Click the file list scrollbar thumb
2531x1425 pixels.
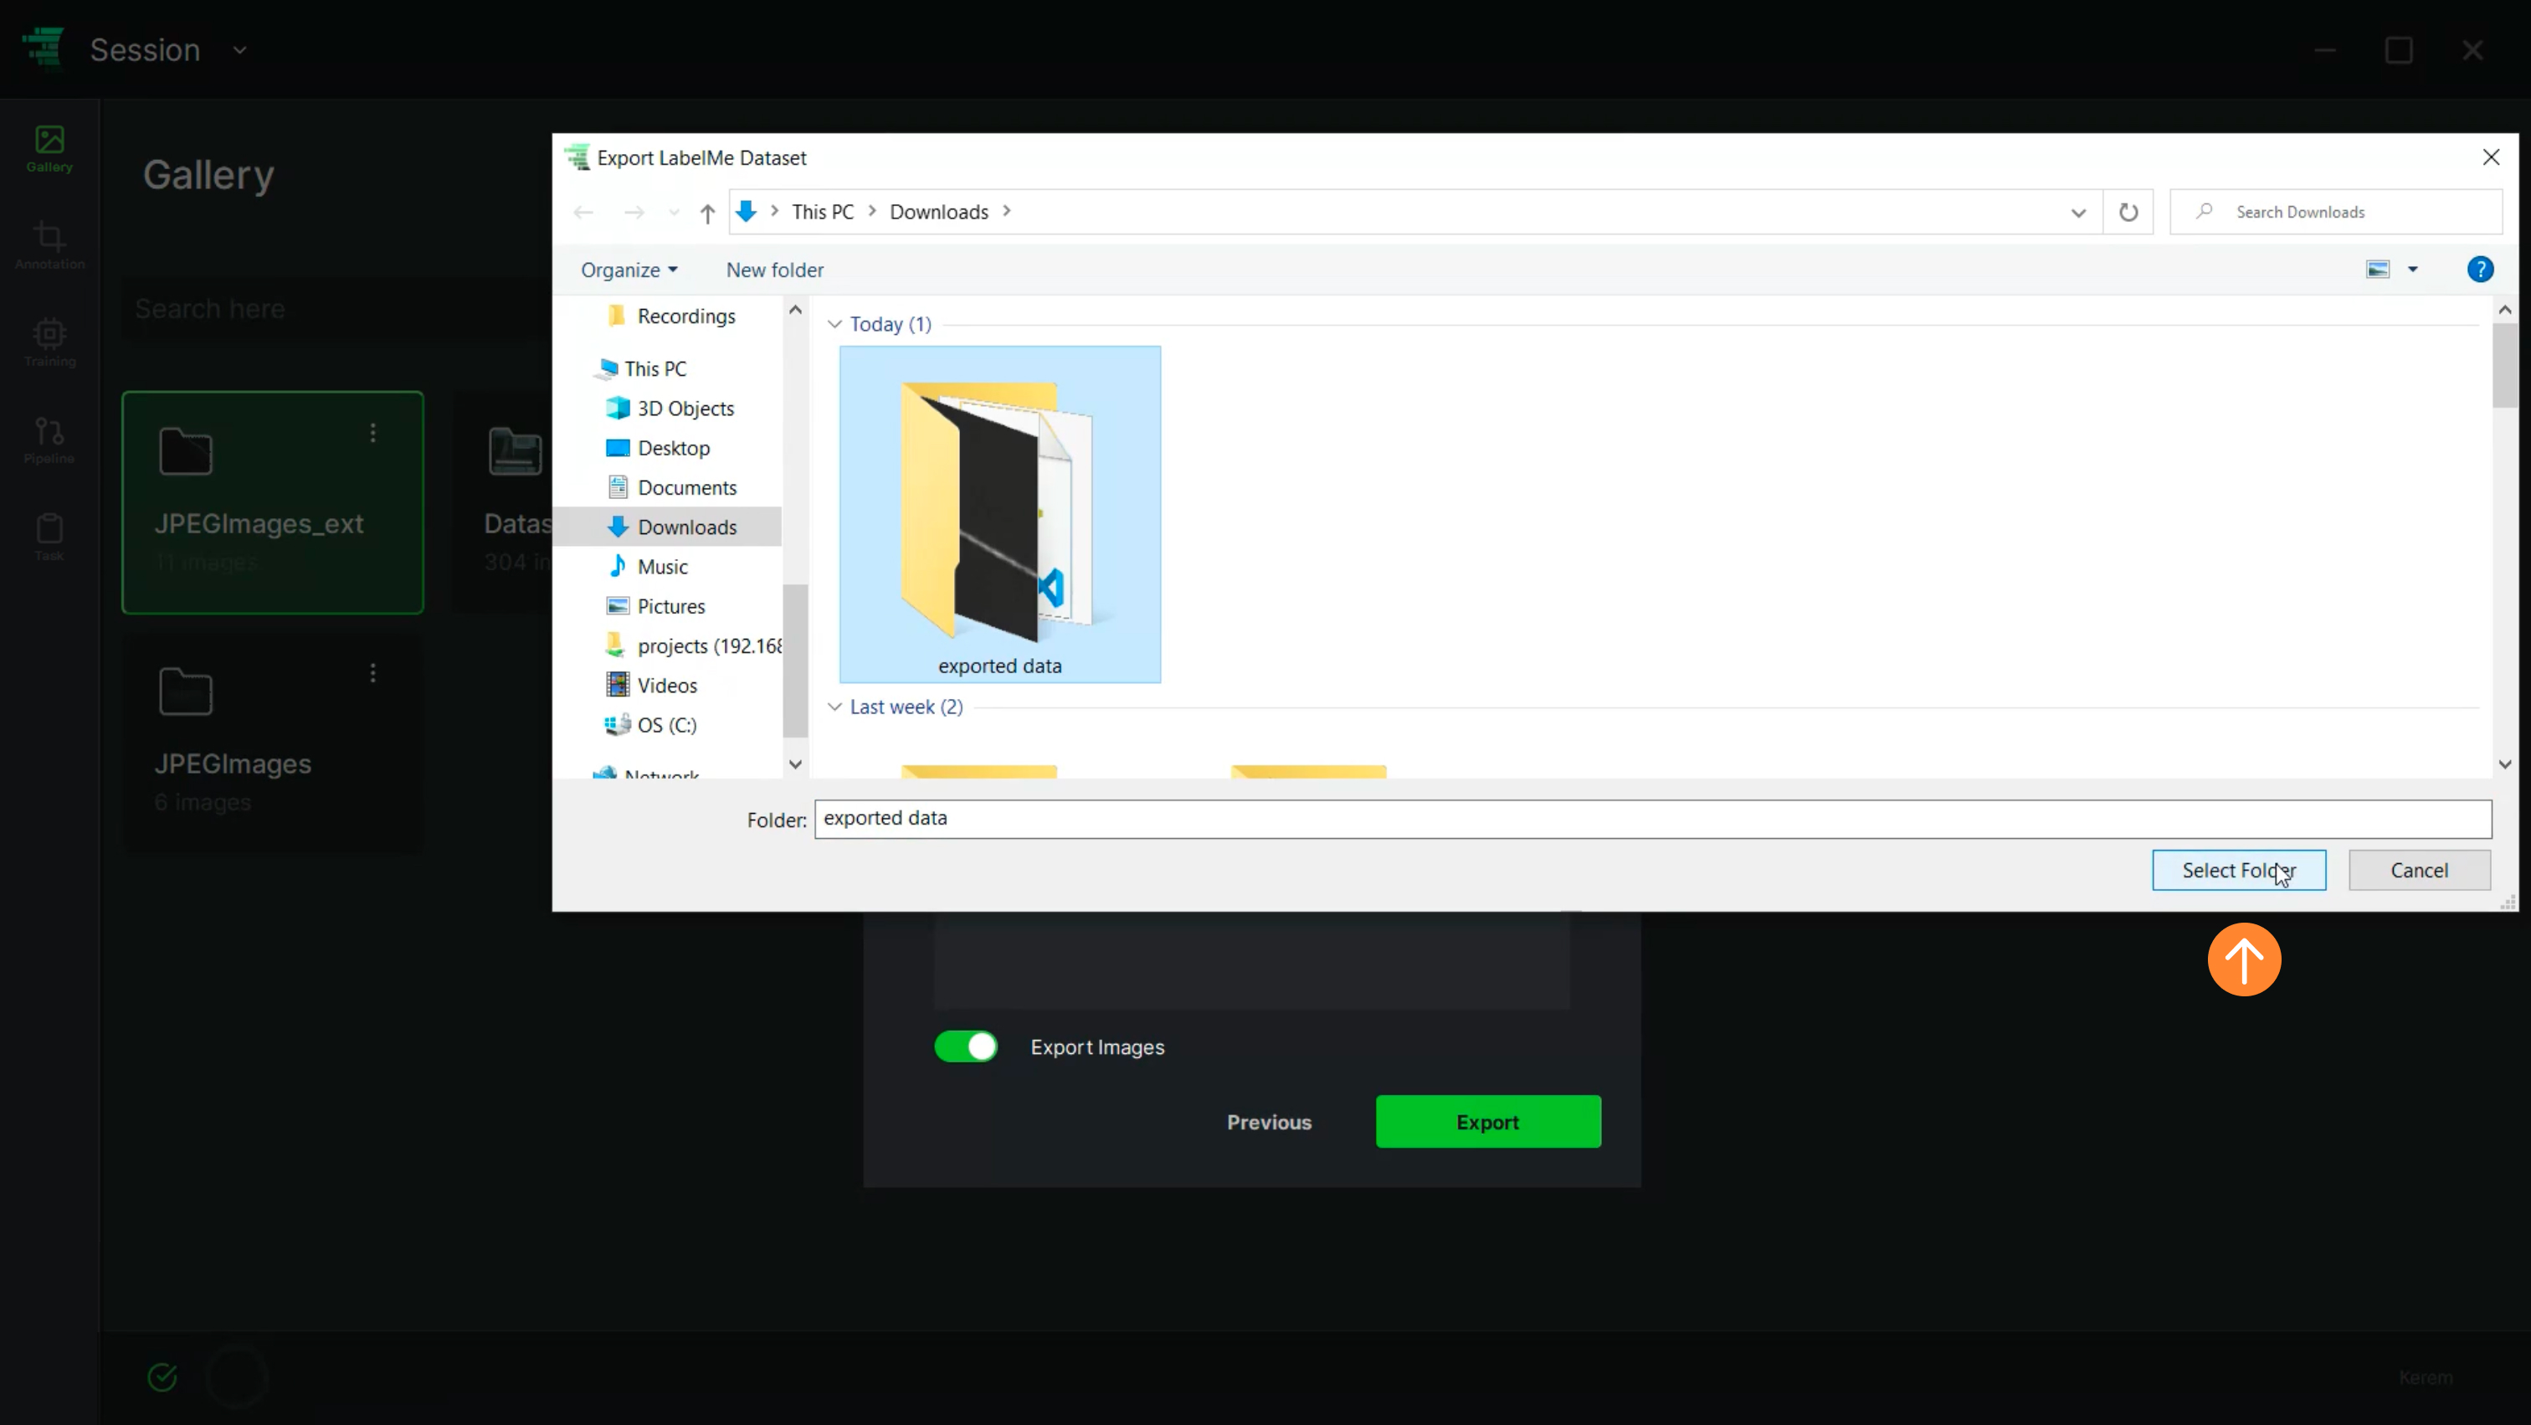click(x=2504, y=366)
